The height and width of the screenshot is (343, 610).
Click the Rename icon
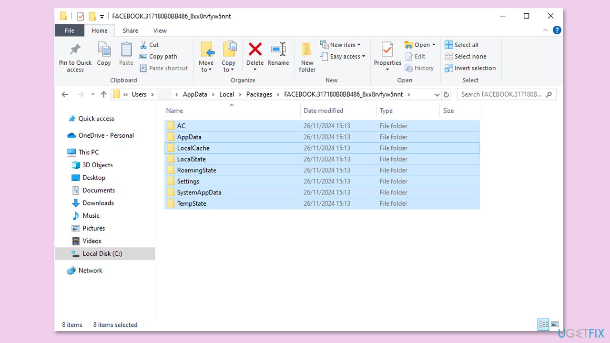[278, 50]
